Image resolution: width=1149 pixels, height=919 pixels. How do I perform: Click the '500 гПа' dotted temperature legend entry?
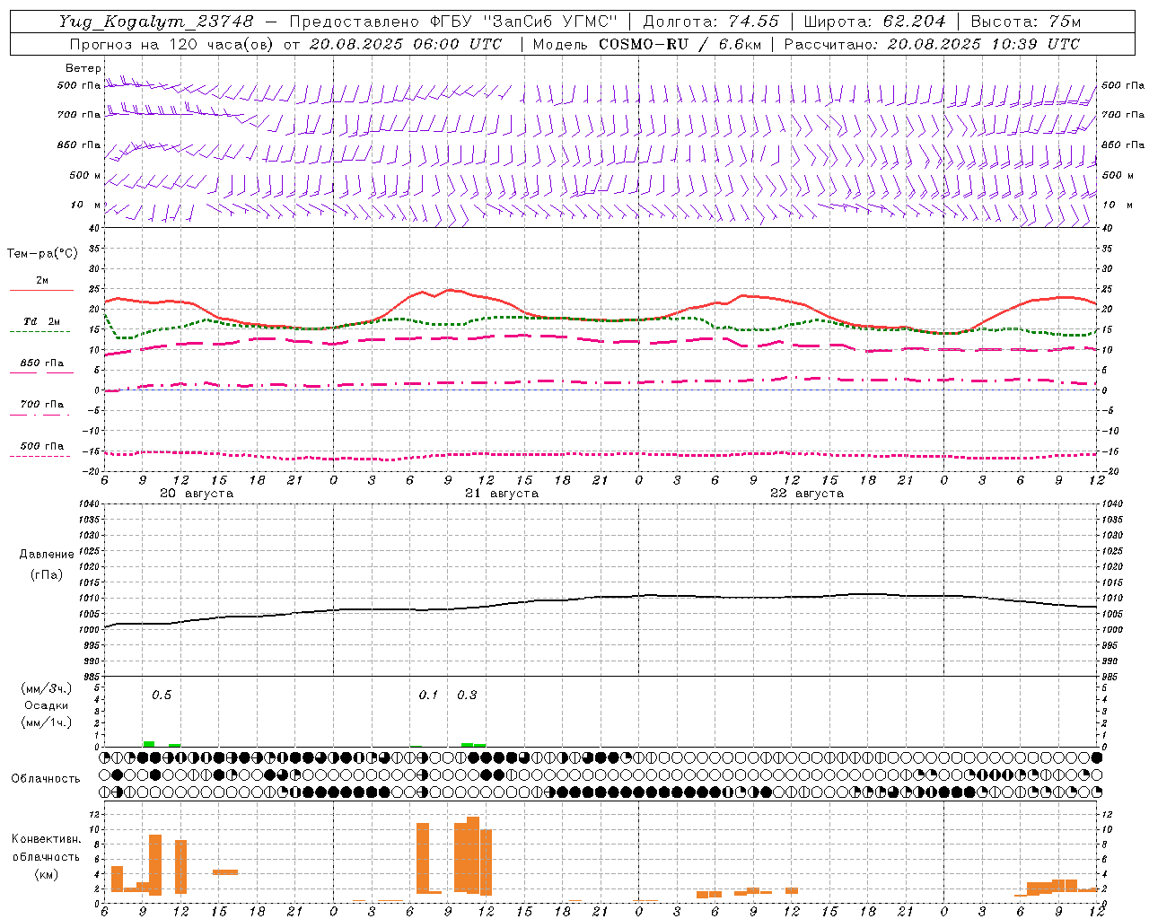[39, 451]
